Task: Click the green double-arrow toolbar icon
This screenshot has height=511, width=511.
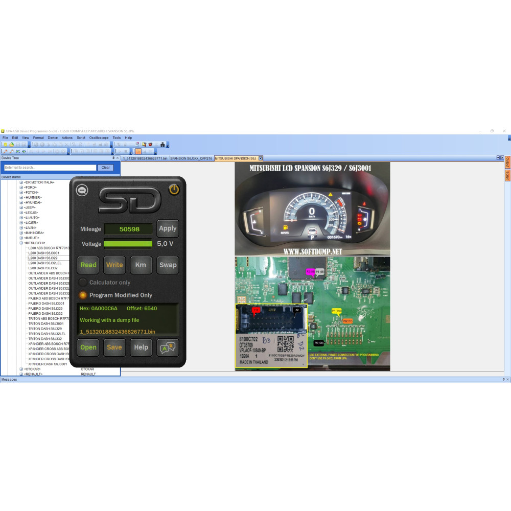Action: point(24,151)
